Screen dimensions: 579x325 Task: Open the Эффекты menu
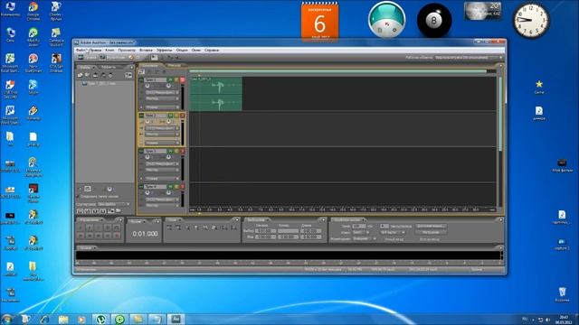[x=164, y=51]
